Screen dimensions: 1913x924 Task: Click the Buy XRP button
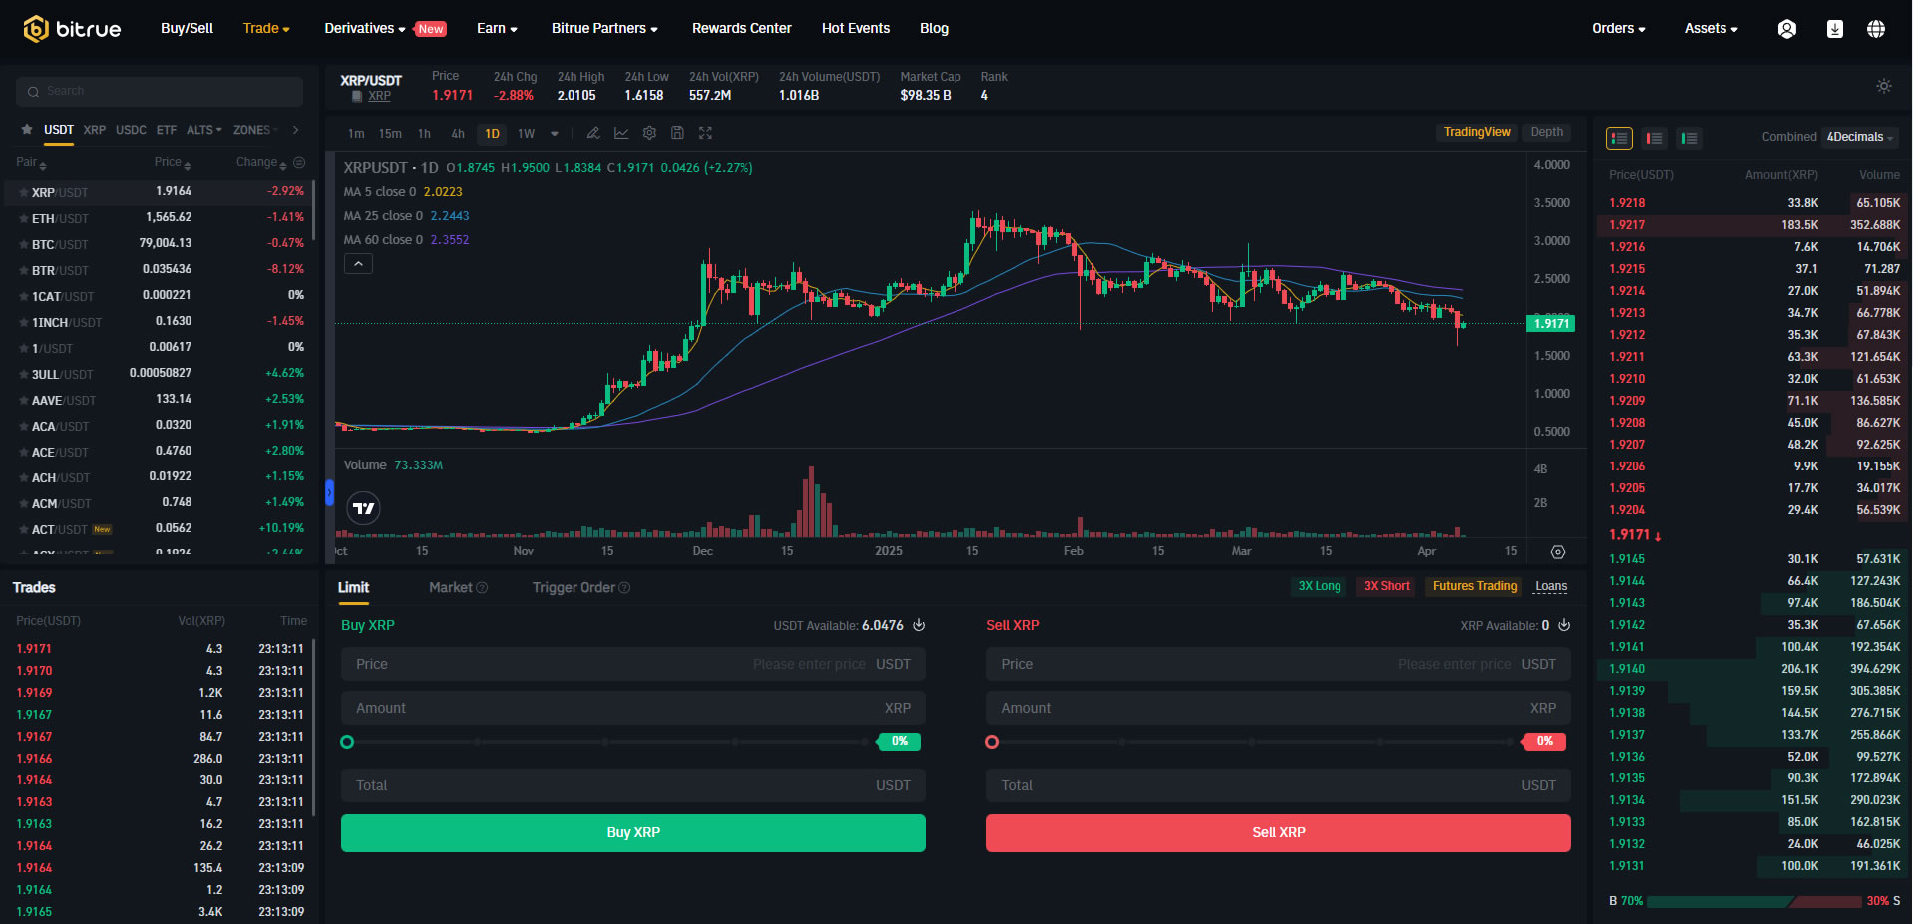tap(632, 832)
